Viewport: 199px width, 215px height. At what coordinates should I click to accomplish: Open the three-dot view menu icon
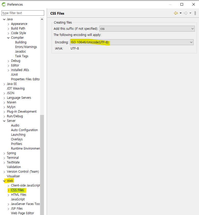click(x=195, y=13)
